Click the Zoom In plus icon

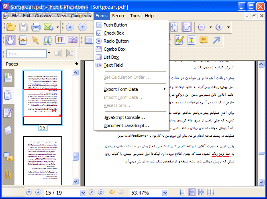pos(219,27)
